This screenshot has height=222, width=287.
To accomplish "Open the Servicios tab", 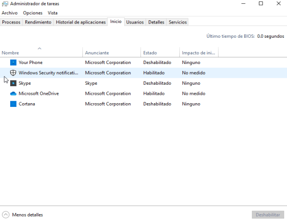I will pyautogui.click(x=177, y=22).
